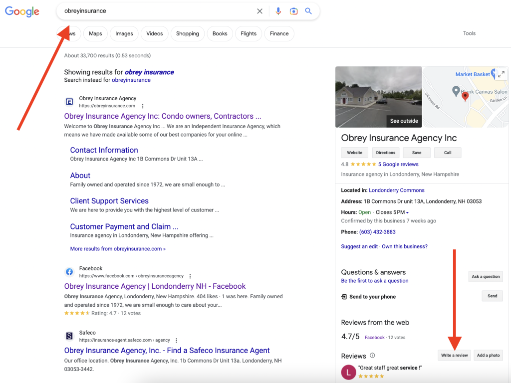Start voice search with microphone icon
Viewport: 511px width, 383px height.
278,11
